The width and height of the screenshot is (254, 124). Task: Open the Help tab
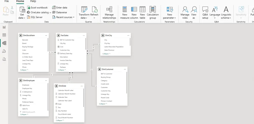coord(33,1)
